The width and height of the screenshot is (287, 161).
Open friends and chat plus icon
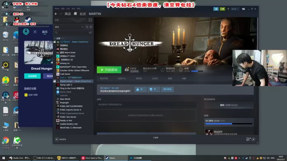254,140
